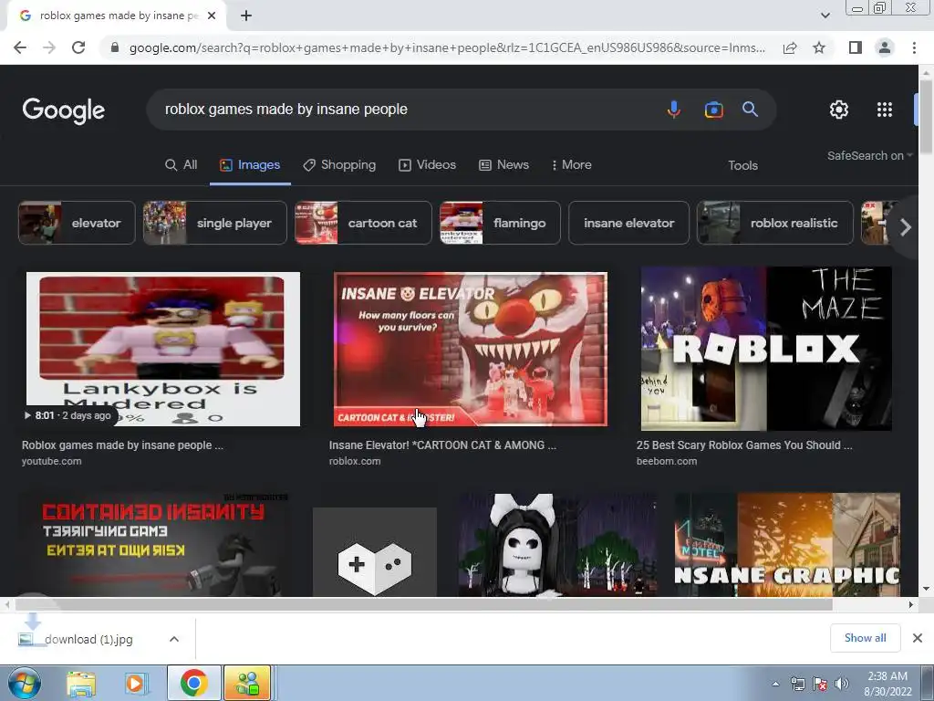Switch to the Shopping tab
Image resolution: width=934 pixels, height=701 pixels.
click(339, 165)
